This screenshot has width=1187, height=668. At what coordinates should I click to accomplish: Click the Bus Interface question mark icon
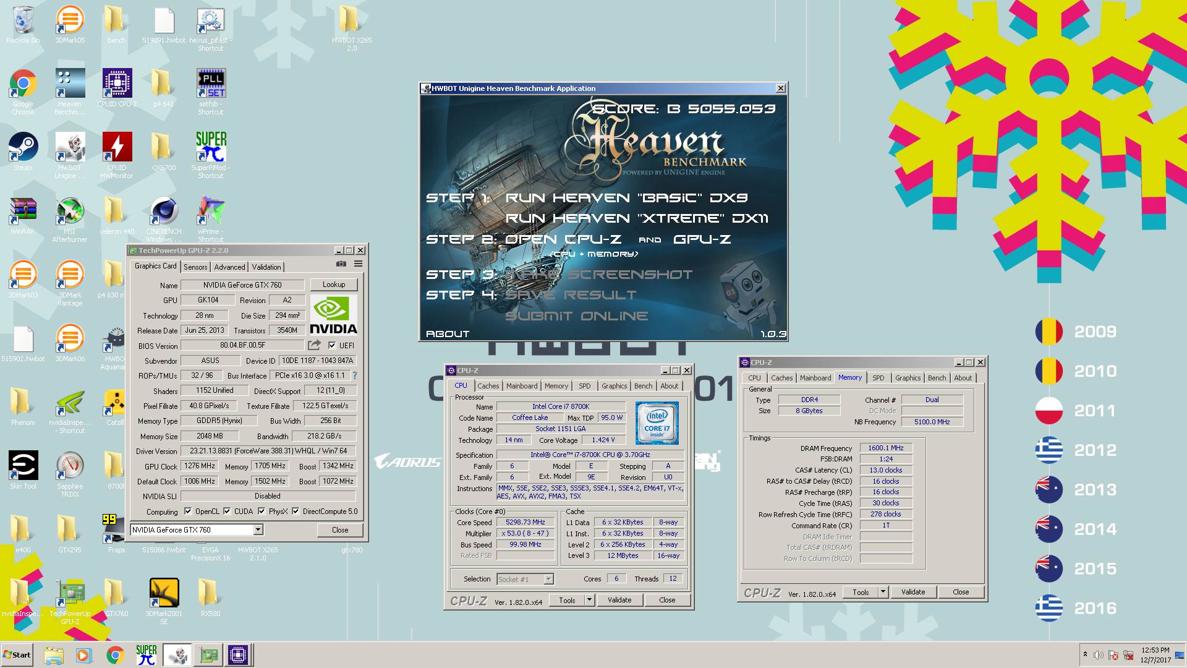(x=355, y=375)
